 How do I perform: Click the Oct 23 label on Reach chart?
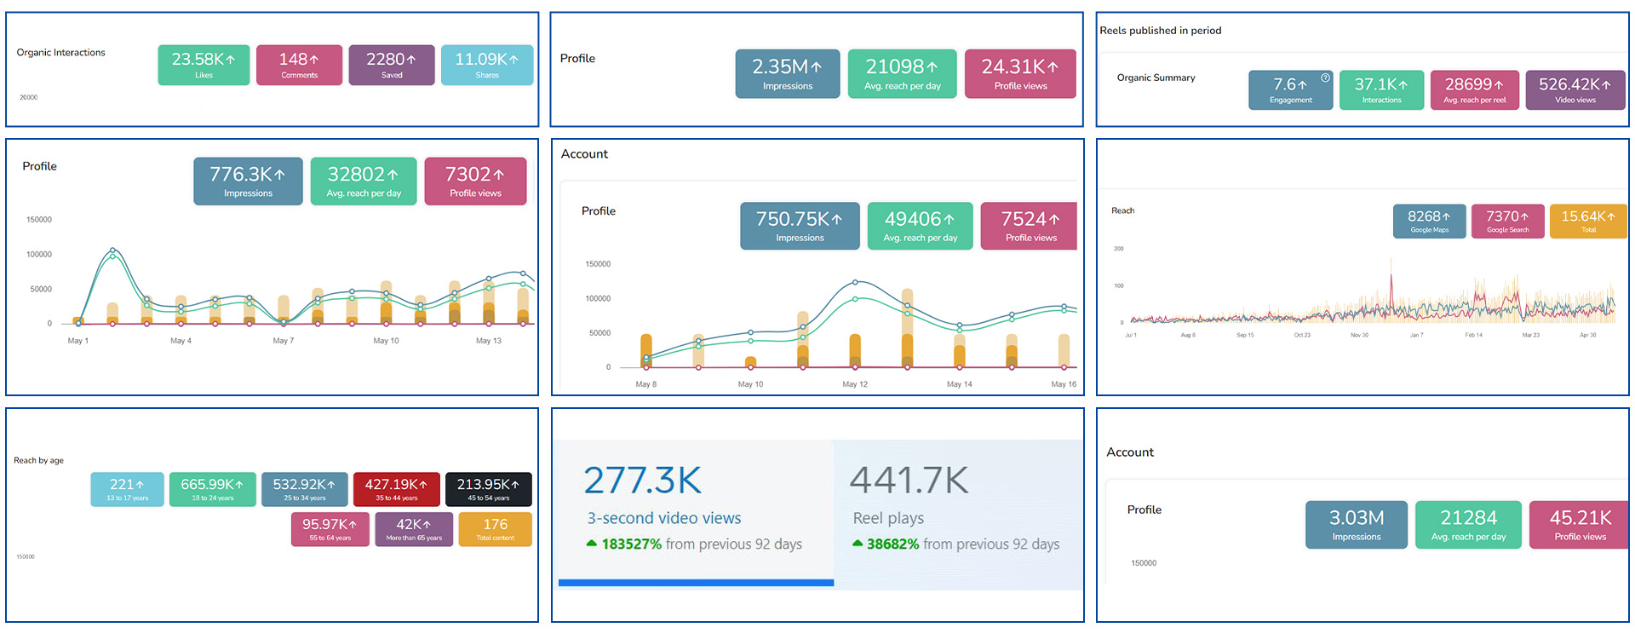click(1302, 335)
